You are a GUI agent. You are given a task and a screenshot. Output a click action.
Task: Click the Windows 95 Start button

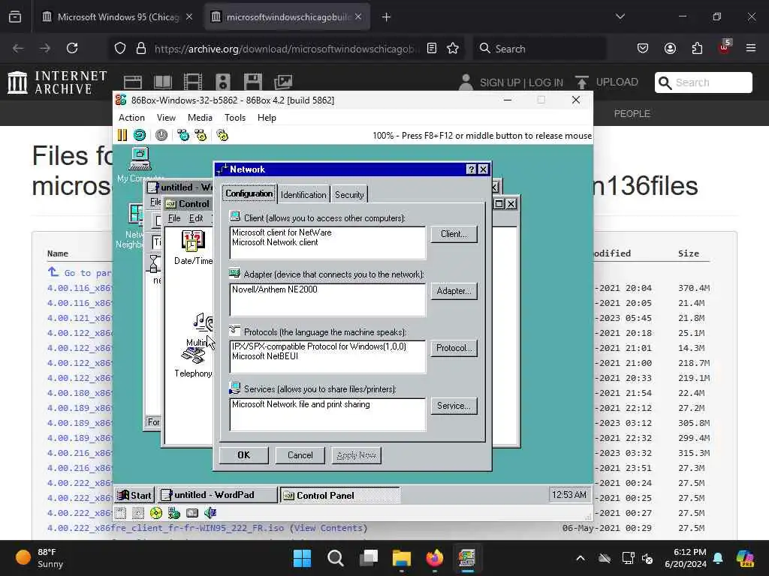(135, 495)
